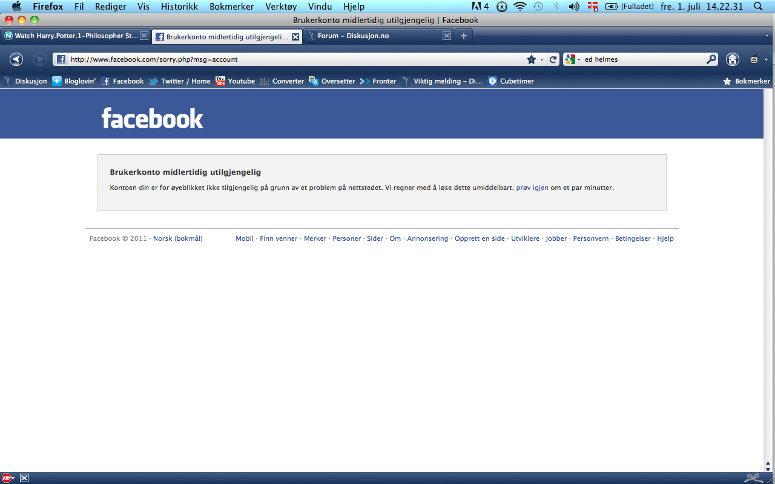This screenshot has width=775, height=484.
Task: Click the Greasemonkey monkey icon
Action: tap(754, 59)
